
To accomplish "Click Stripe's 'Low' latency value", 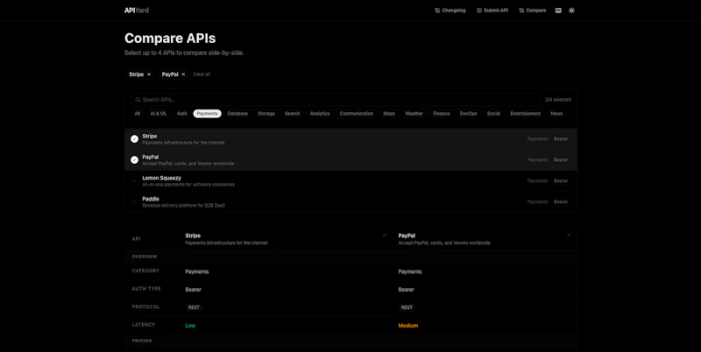I will click(x=190, y=326).
